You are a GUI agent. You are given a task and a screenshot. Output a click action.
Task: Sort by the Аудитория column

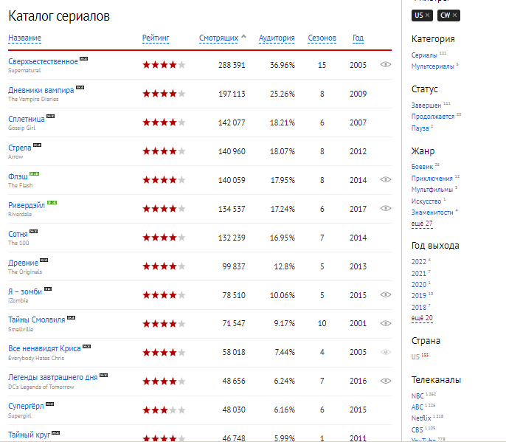coord(277,38)
